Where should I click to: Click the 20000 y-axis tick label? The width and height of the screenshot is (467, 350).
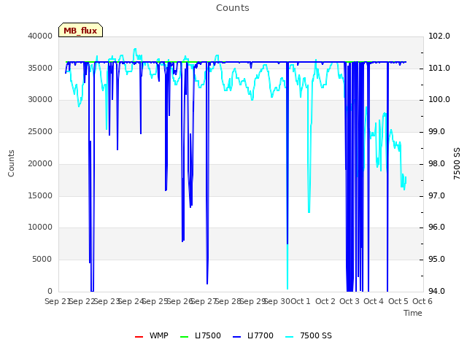(x=40, y=163)
